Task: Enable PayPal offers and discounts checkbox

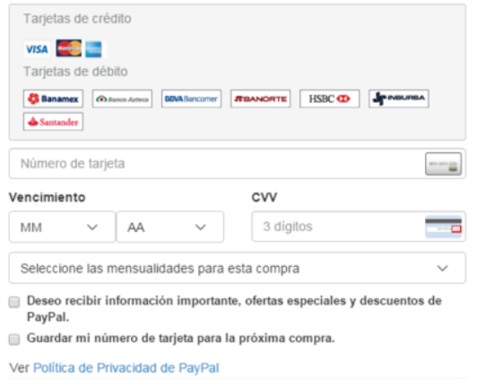Action: pos(14,302)
